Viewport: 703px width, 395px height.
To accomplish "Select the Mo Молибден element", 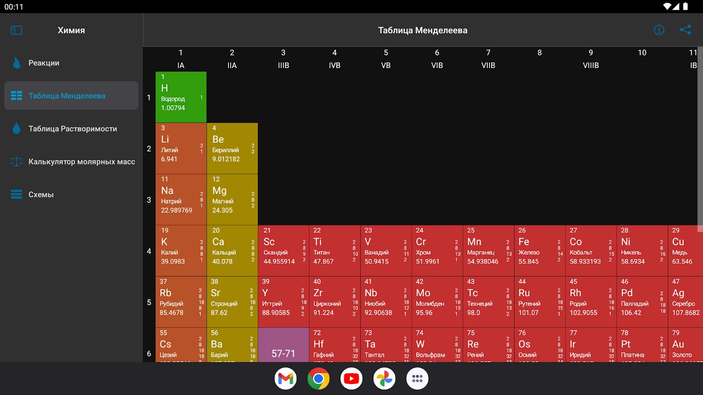I will 437,302.
